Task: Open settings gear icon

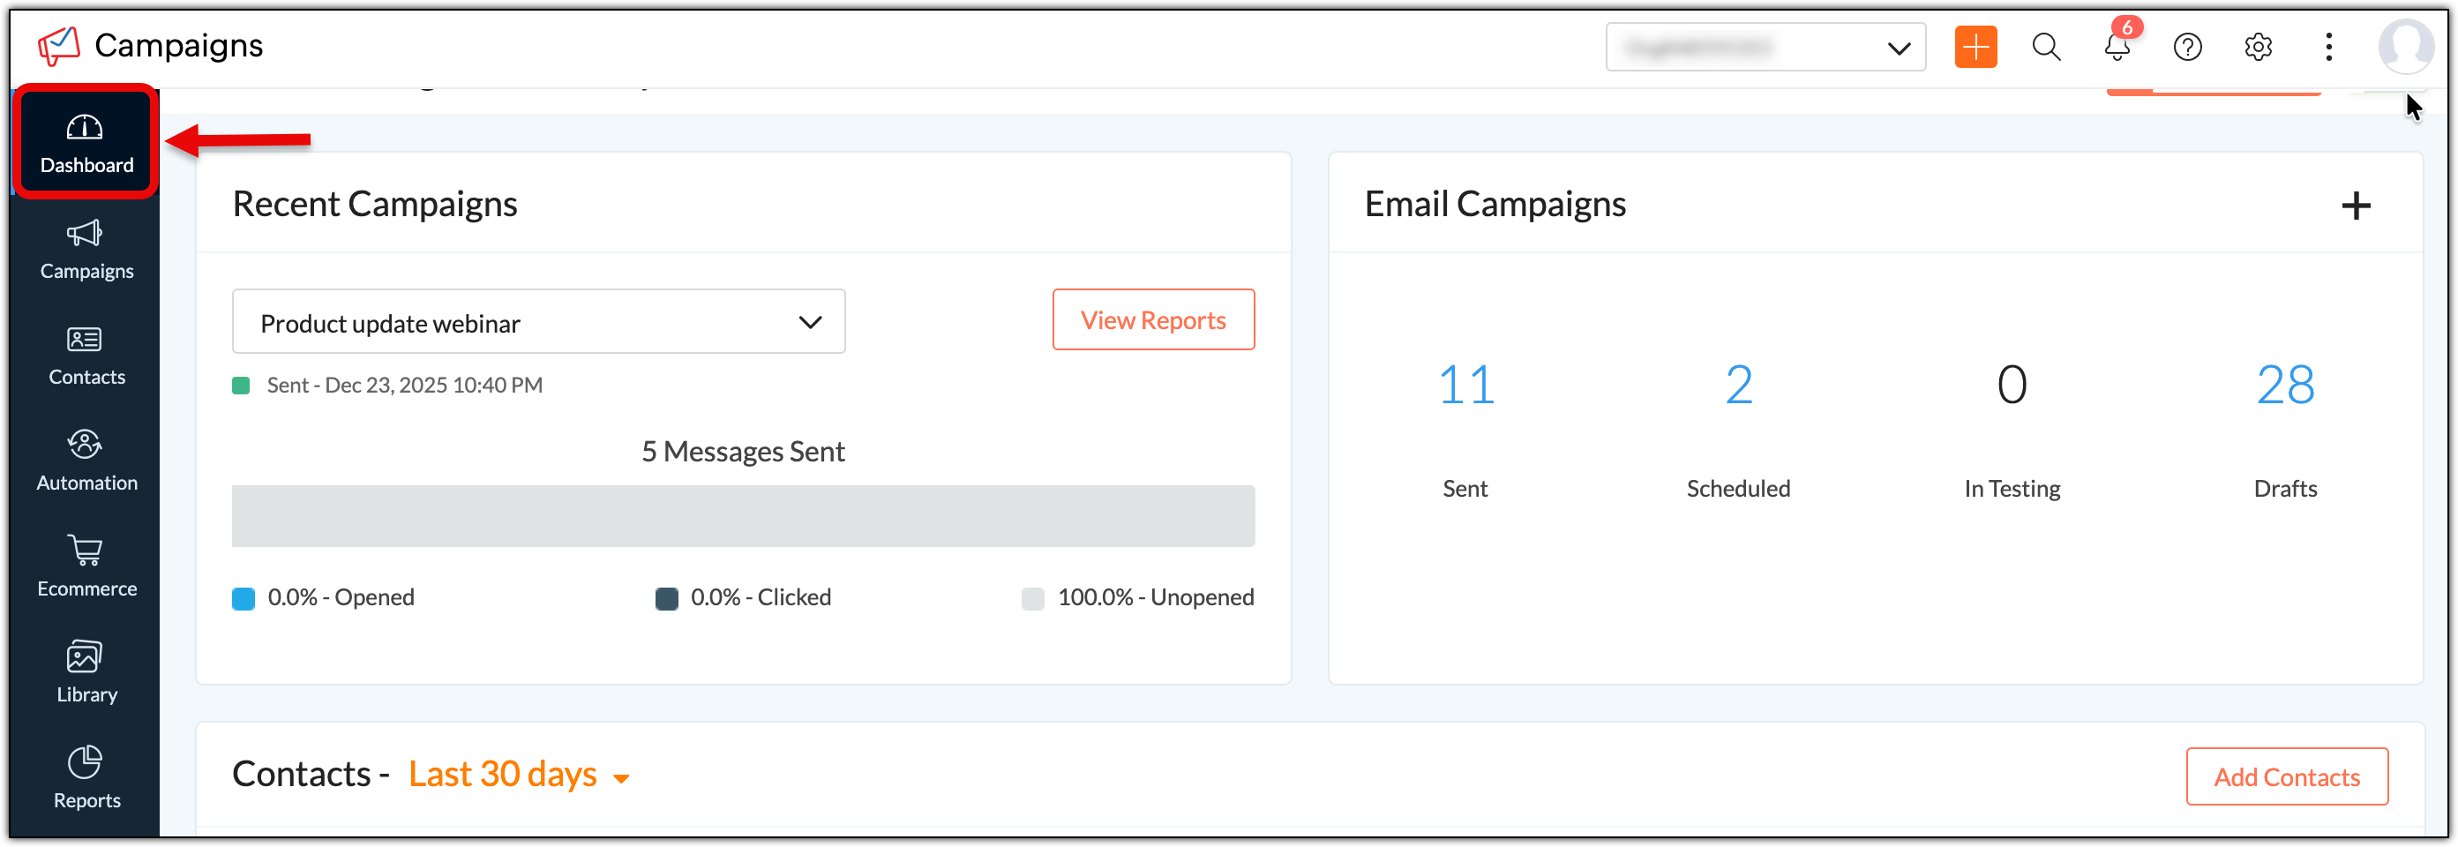Action: pos(2258,47)
